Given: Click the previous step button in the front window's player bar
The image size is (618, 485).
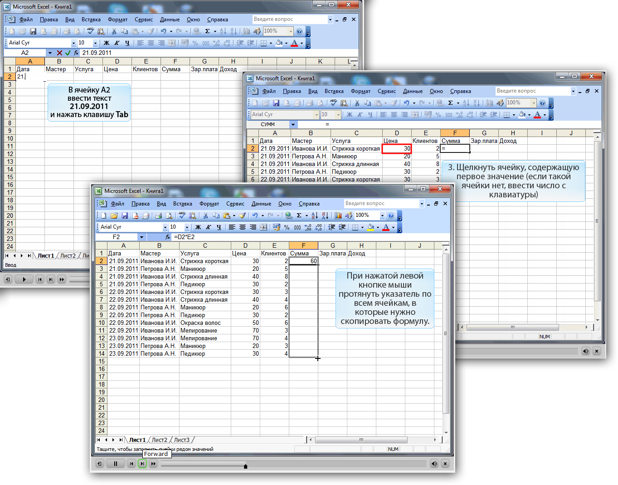Looking at the screenshot, I should pyautogui.click(x=131, y=463).
